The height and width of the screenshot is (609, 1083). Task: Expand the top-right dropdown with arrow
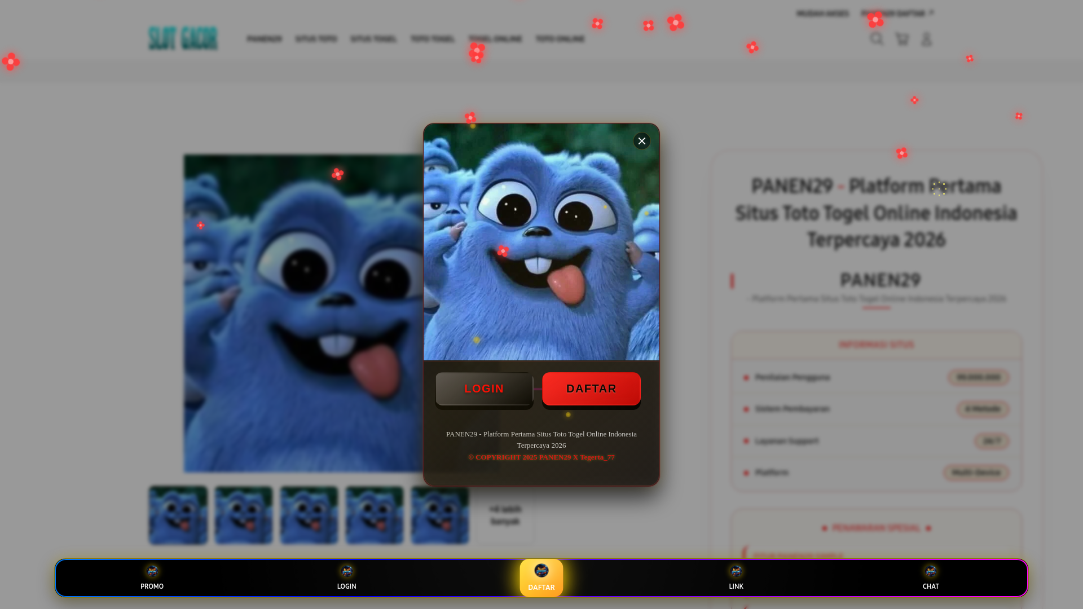pos(897,14)
